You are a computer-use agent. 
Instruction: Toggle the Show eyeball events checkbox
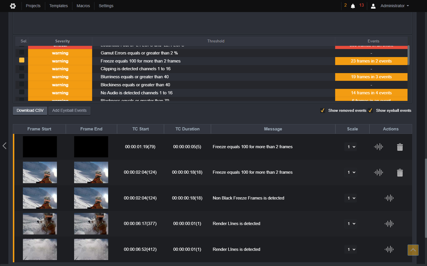pyautogui.click(x=370, y=110)
